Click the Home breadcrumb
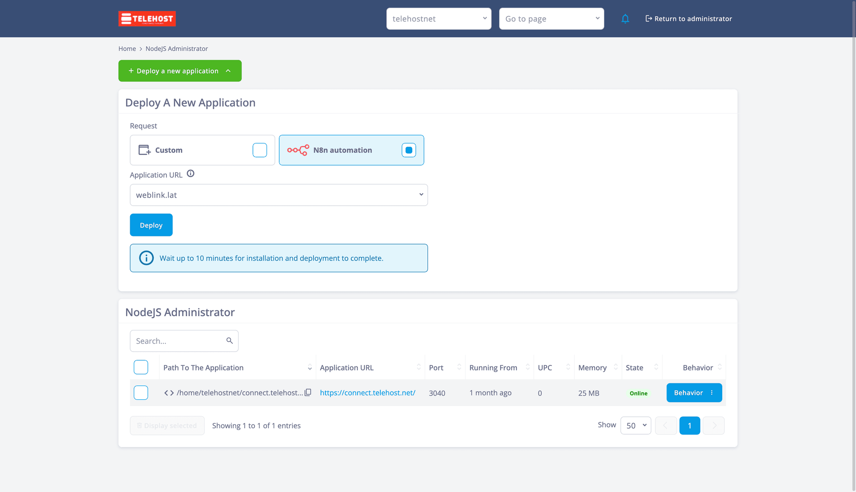This screenshot has width=856, height=492. coord(127,49)
